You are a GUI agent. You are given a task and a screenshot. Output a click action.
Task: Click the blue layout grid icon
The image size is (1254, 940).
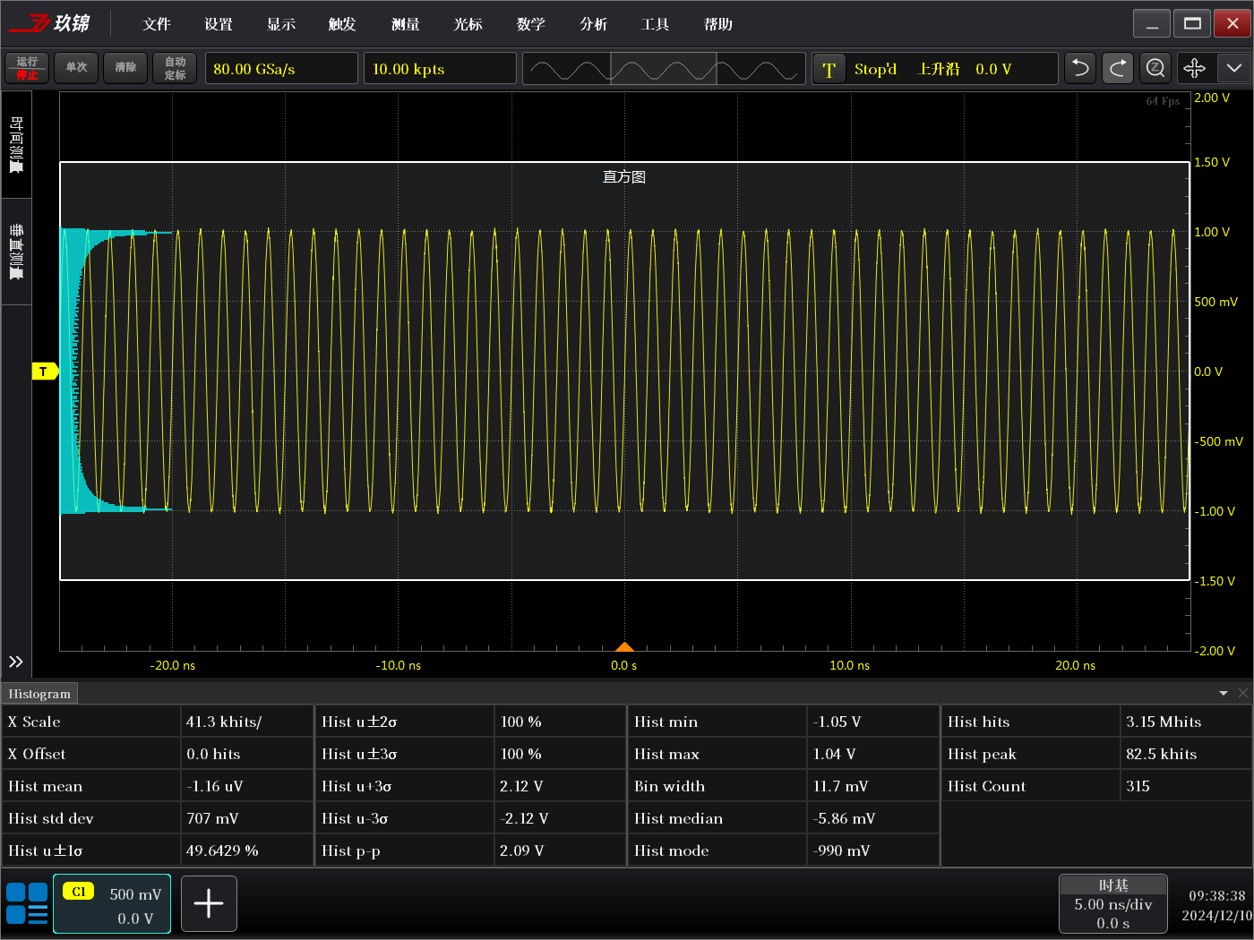[x=27, y=903]
